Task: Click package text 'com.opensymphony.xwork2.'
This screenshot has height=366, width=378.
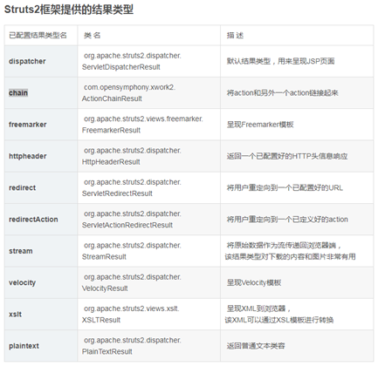Action: [130, 87]
